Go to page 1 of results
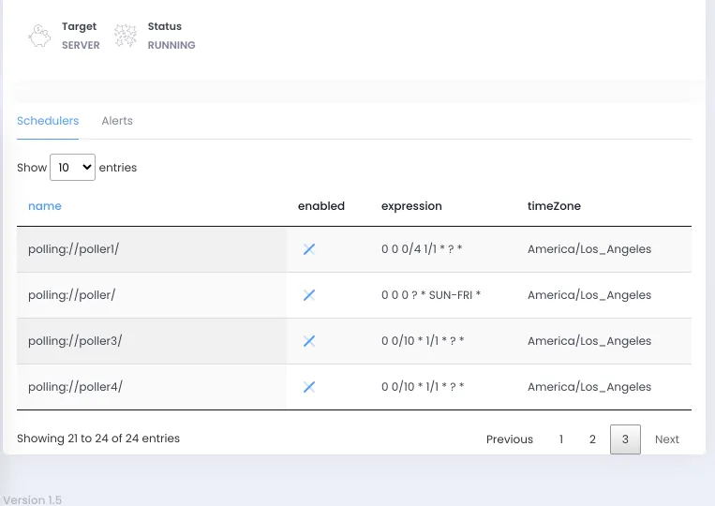715x506 pixels. (561, 439)
